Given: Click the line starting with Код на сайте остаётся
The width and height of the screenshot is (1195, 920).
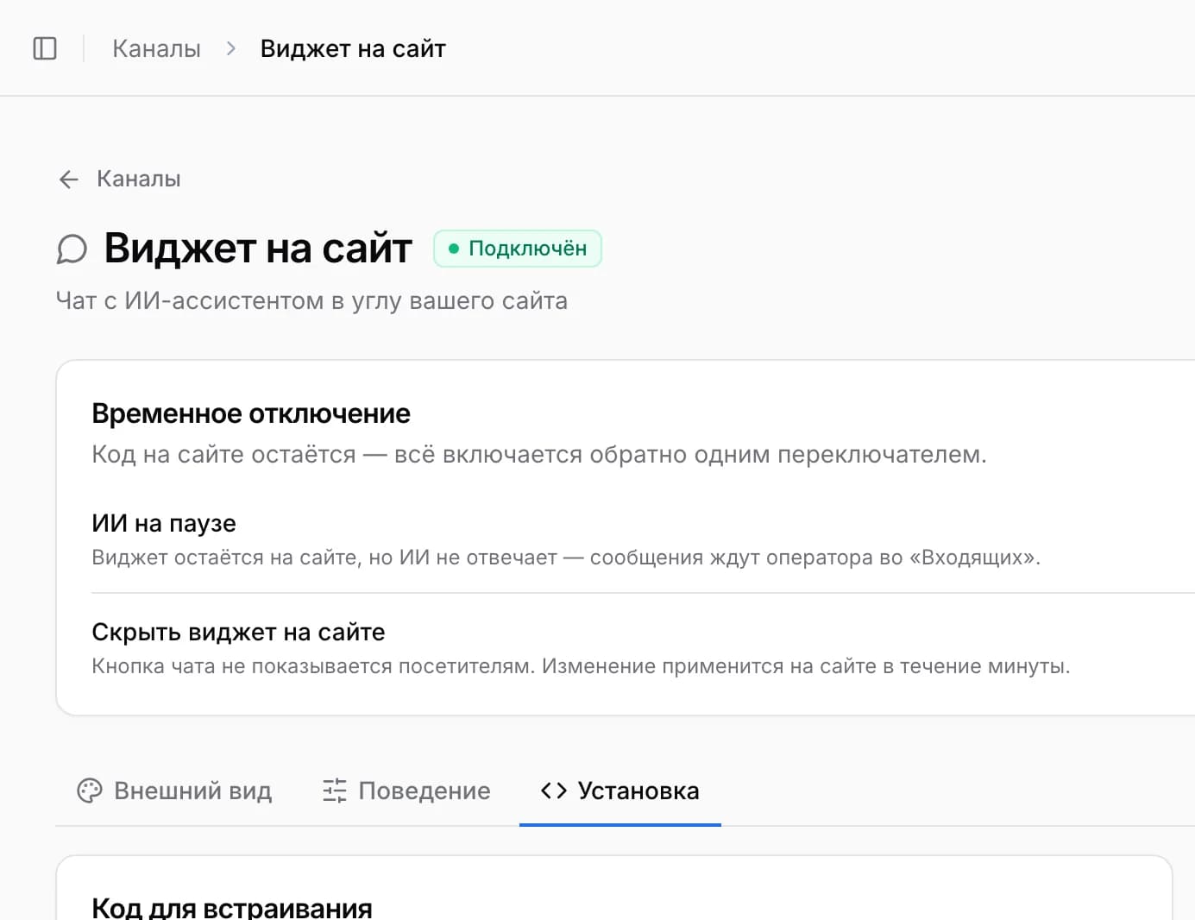Looking at the screenshot, I should [x=539, y=455].
